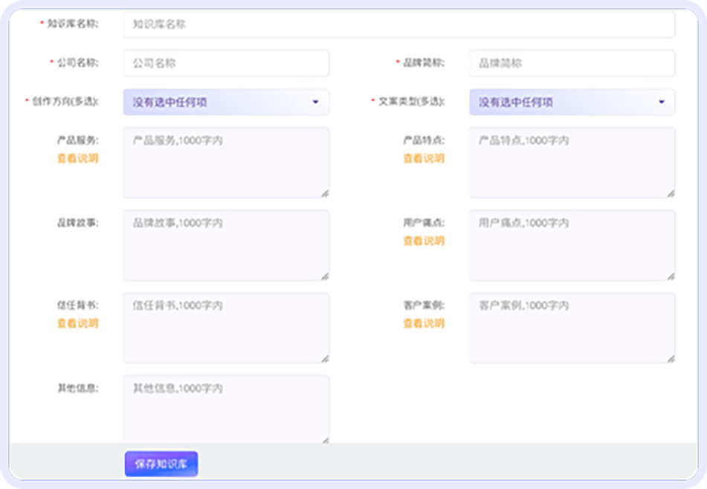
Task: Click the 产品特点 text area
Action: [572, 163]
